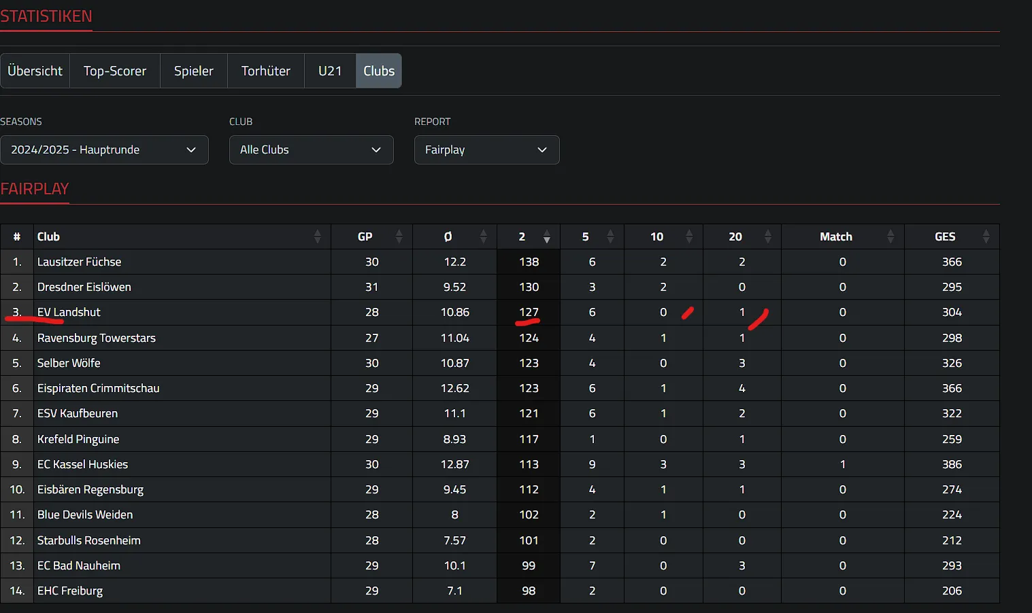Click ESV Kaufbeuren in the table

coord(78,413)
